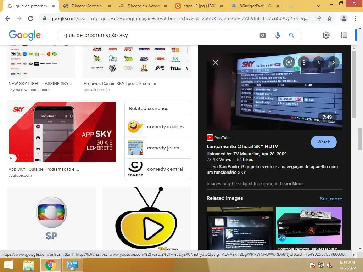Reload the current page
This screenshot has height=272, width=363.
30,18
